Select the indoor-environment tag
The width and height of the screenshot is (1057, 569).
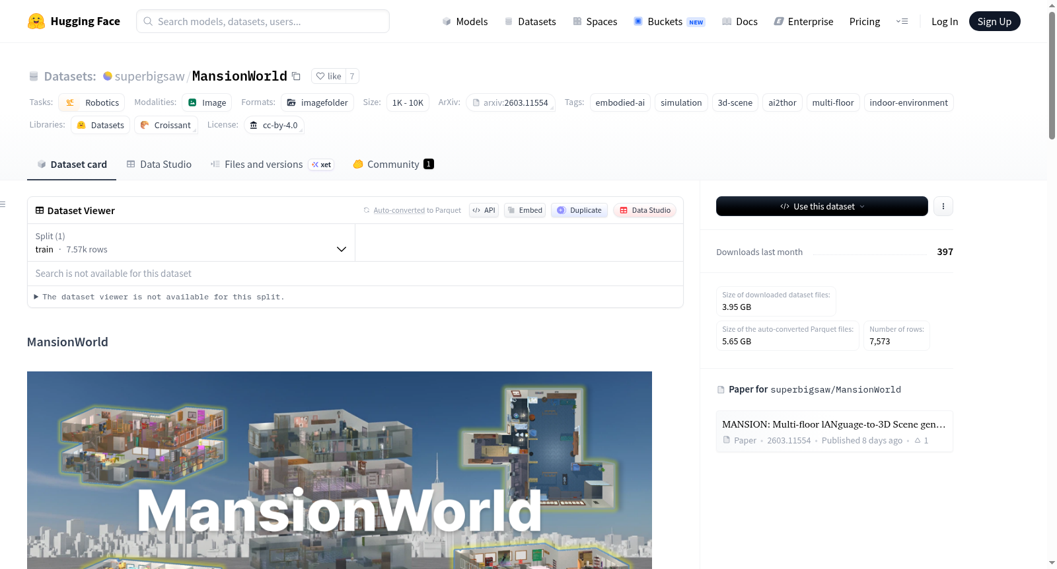909,102
